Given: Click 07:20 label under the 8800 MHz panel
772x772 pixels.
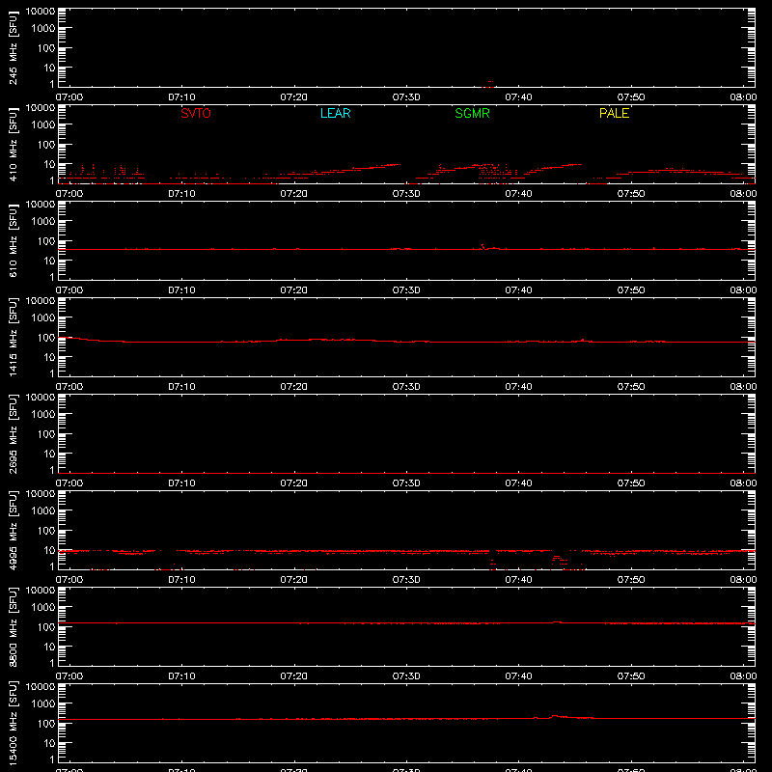Looking at the screenshot, I should point(294,676).
